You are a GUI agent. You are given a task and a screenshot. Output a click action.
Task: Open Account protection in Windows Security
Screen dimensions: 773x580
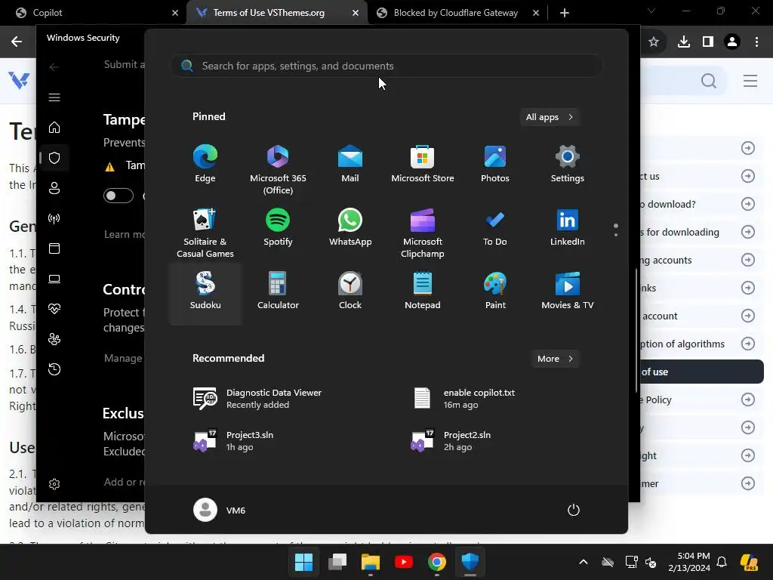tap(54, 188)
